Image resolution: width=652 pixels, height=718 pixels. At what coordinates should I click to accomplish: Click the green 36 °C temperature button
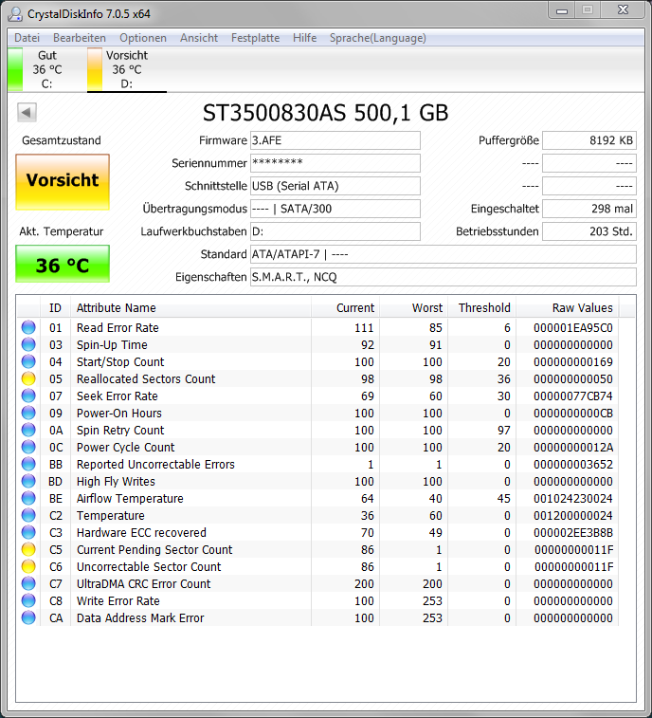(x=63, y=265)
